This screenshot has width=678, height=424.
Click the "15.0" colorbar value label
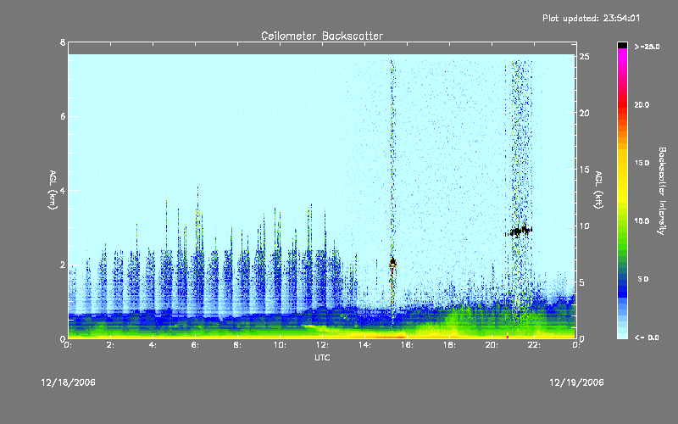click(x=642, y=163)
